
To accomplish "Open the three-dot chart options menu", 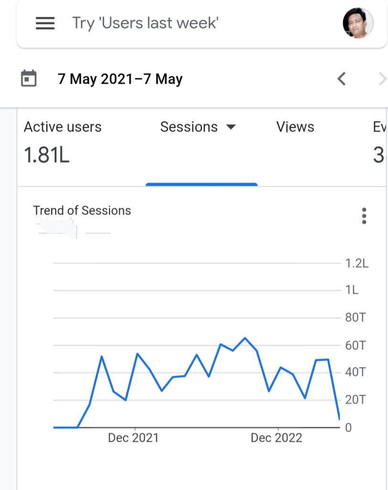I will (364, 216).
